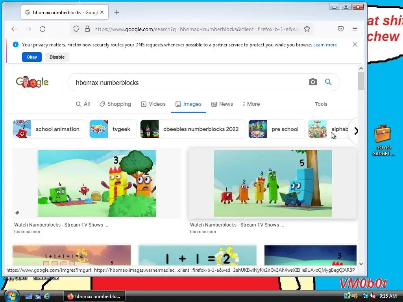Select the Images tab

point(189,104)
